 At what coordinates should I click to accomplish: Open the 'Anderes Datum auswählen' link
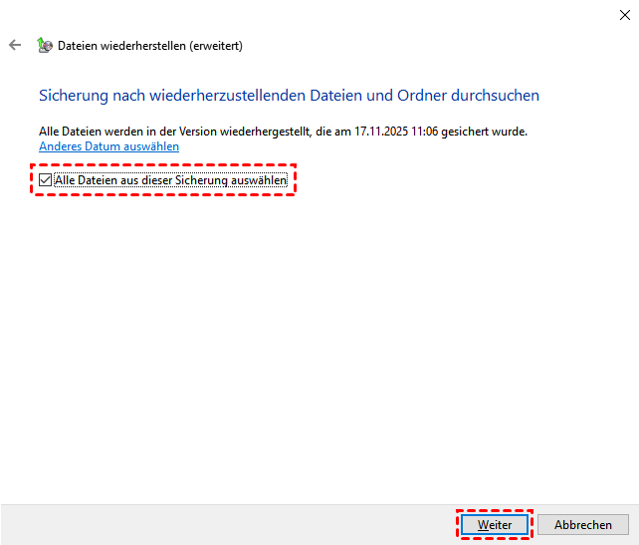[x=108, y=146]
